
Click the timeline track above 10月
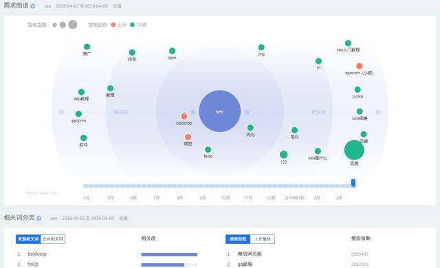225,186
